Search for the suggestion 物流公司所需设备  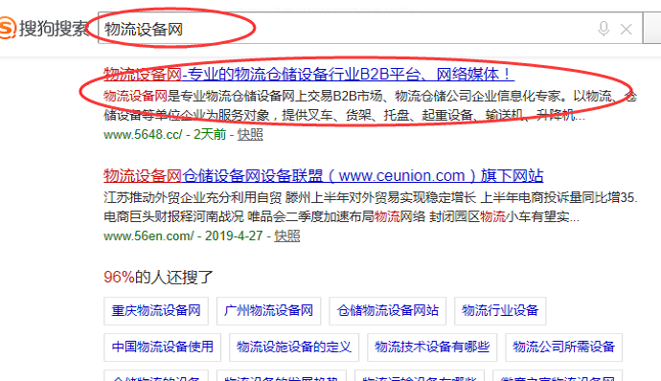pos(563,347)
